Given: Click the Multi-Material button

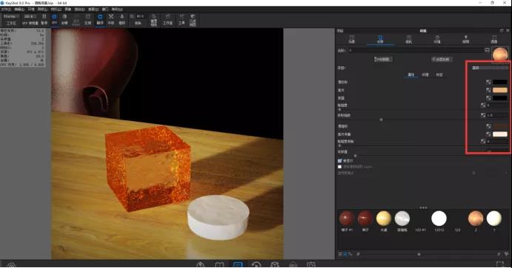Looking at the screenshot, I should pyautogui.click(x=442, y=59).
